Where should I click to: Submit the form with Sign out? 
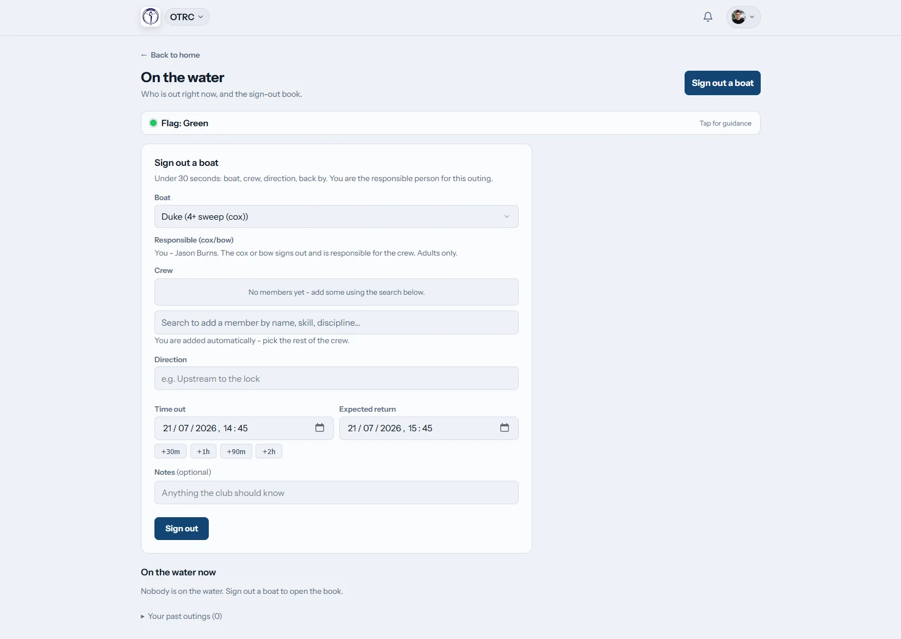tap(182, 529)
